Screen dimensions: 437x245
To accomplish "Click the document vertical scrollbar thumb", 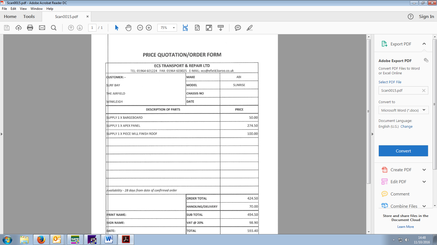I will click(369, 111).
